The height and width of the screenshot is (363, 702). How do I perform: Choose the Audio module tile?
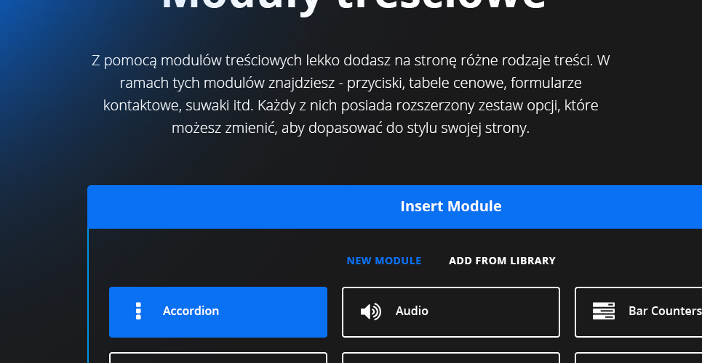[x=451, y=312]
